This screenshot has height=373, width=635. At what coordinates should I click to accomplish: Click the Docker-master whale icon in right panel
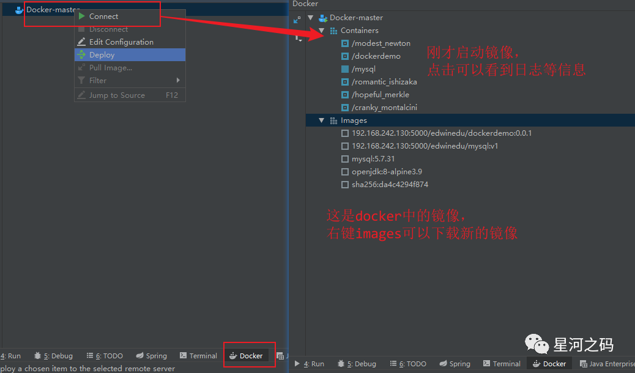click(323, 18)
